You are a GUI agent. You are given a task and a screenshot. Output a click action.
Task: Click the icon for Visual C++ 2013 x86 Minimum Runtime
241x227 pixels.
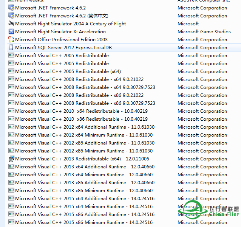tap(11, 190)
